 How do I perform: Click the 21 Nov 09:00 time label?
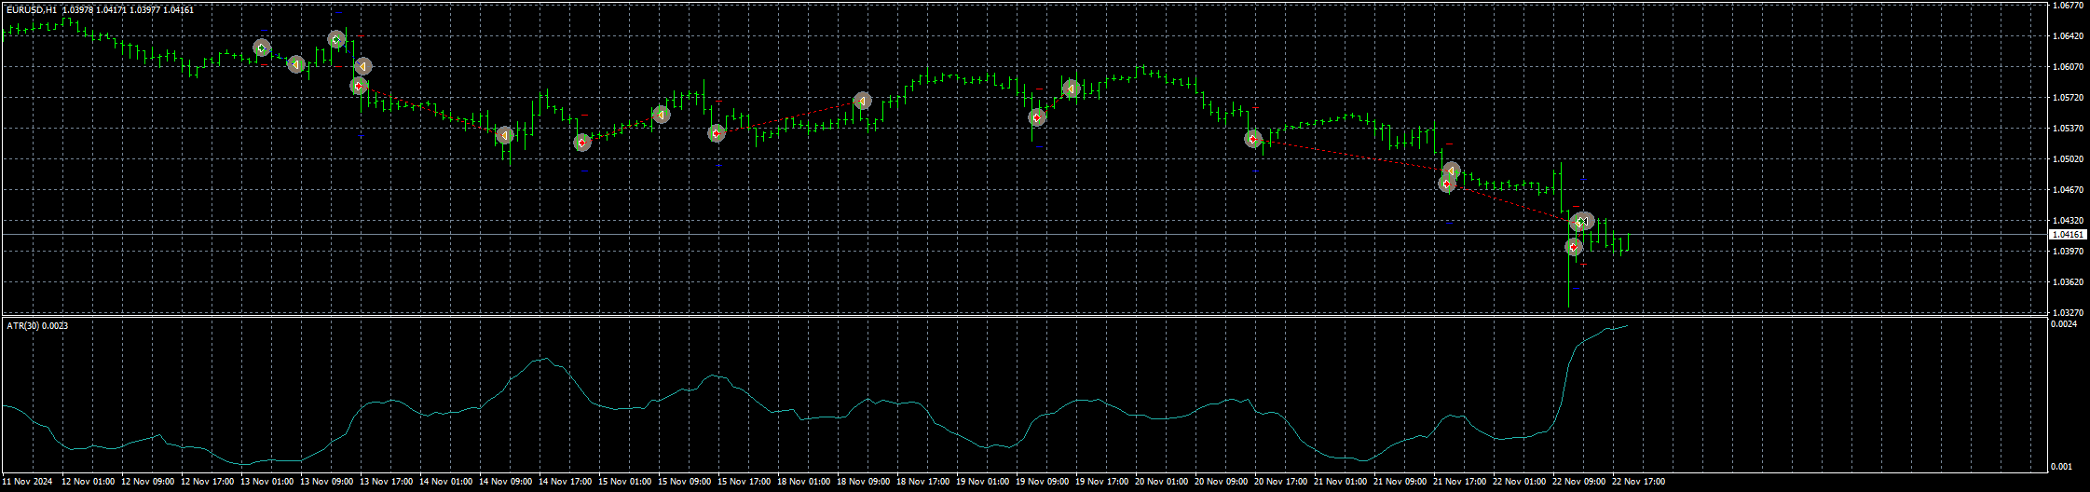click(x=1400, y=482)
